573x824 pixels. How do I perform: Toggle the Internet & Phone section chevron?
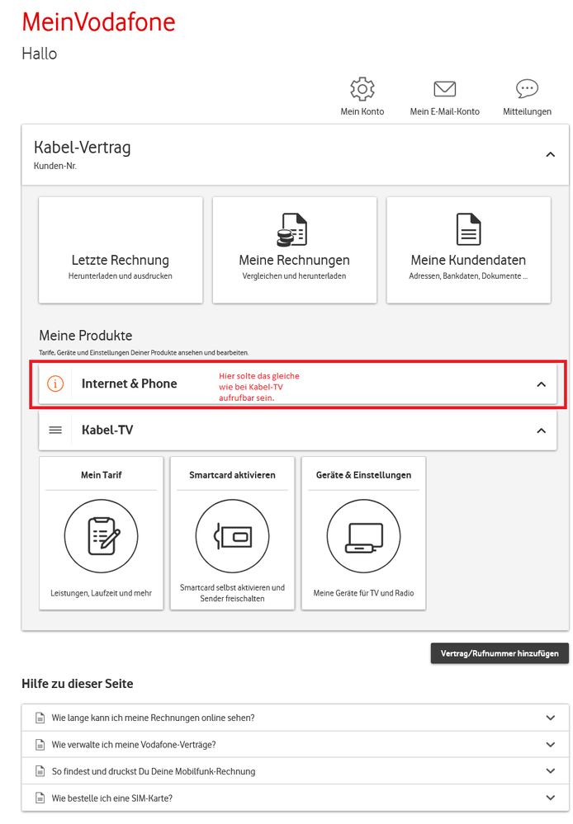[x=542, y=384]
